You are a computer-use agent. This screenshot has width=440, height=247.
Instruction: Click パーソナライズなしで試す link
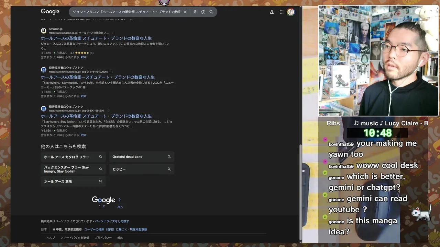point(112,221)
